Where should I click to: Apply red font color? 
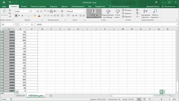(x=39, y=16)
